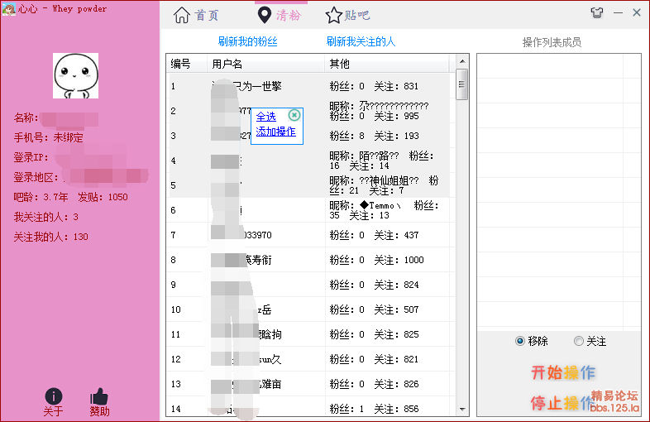Close the 全选 popup with green X
This screenshot has height=422, width=650.
point(294,115)
